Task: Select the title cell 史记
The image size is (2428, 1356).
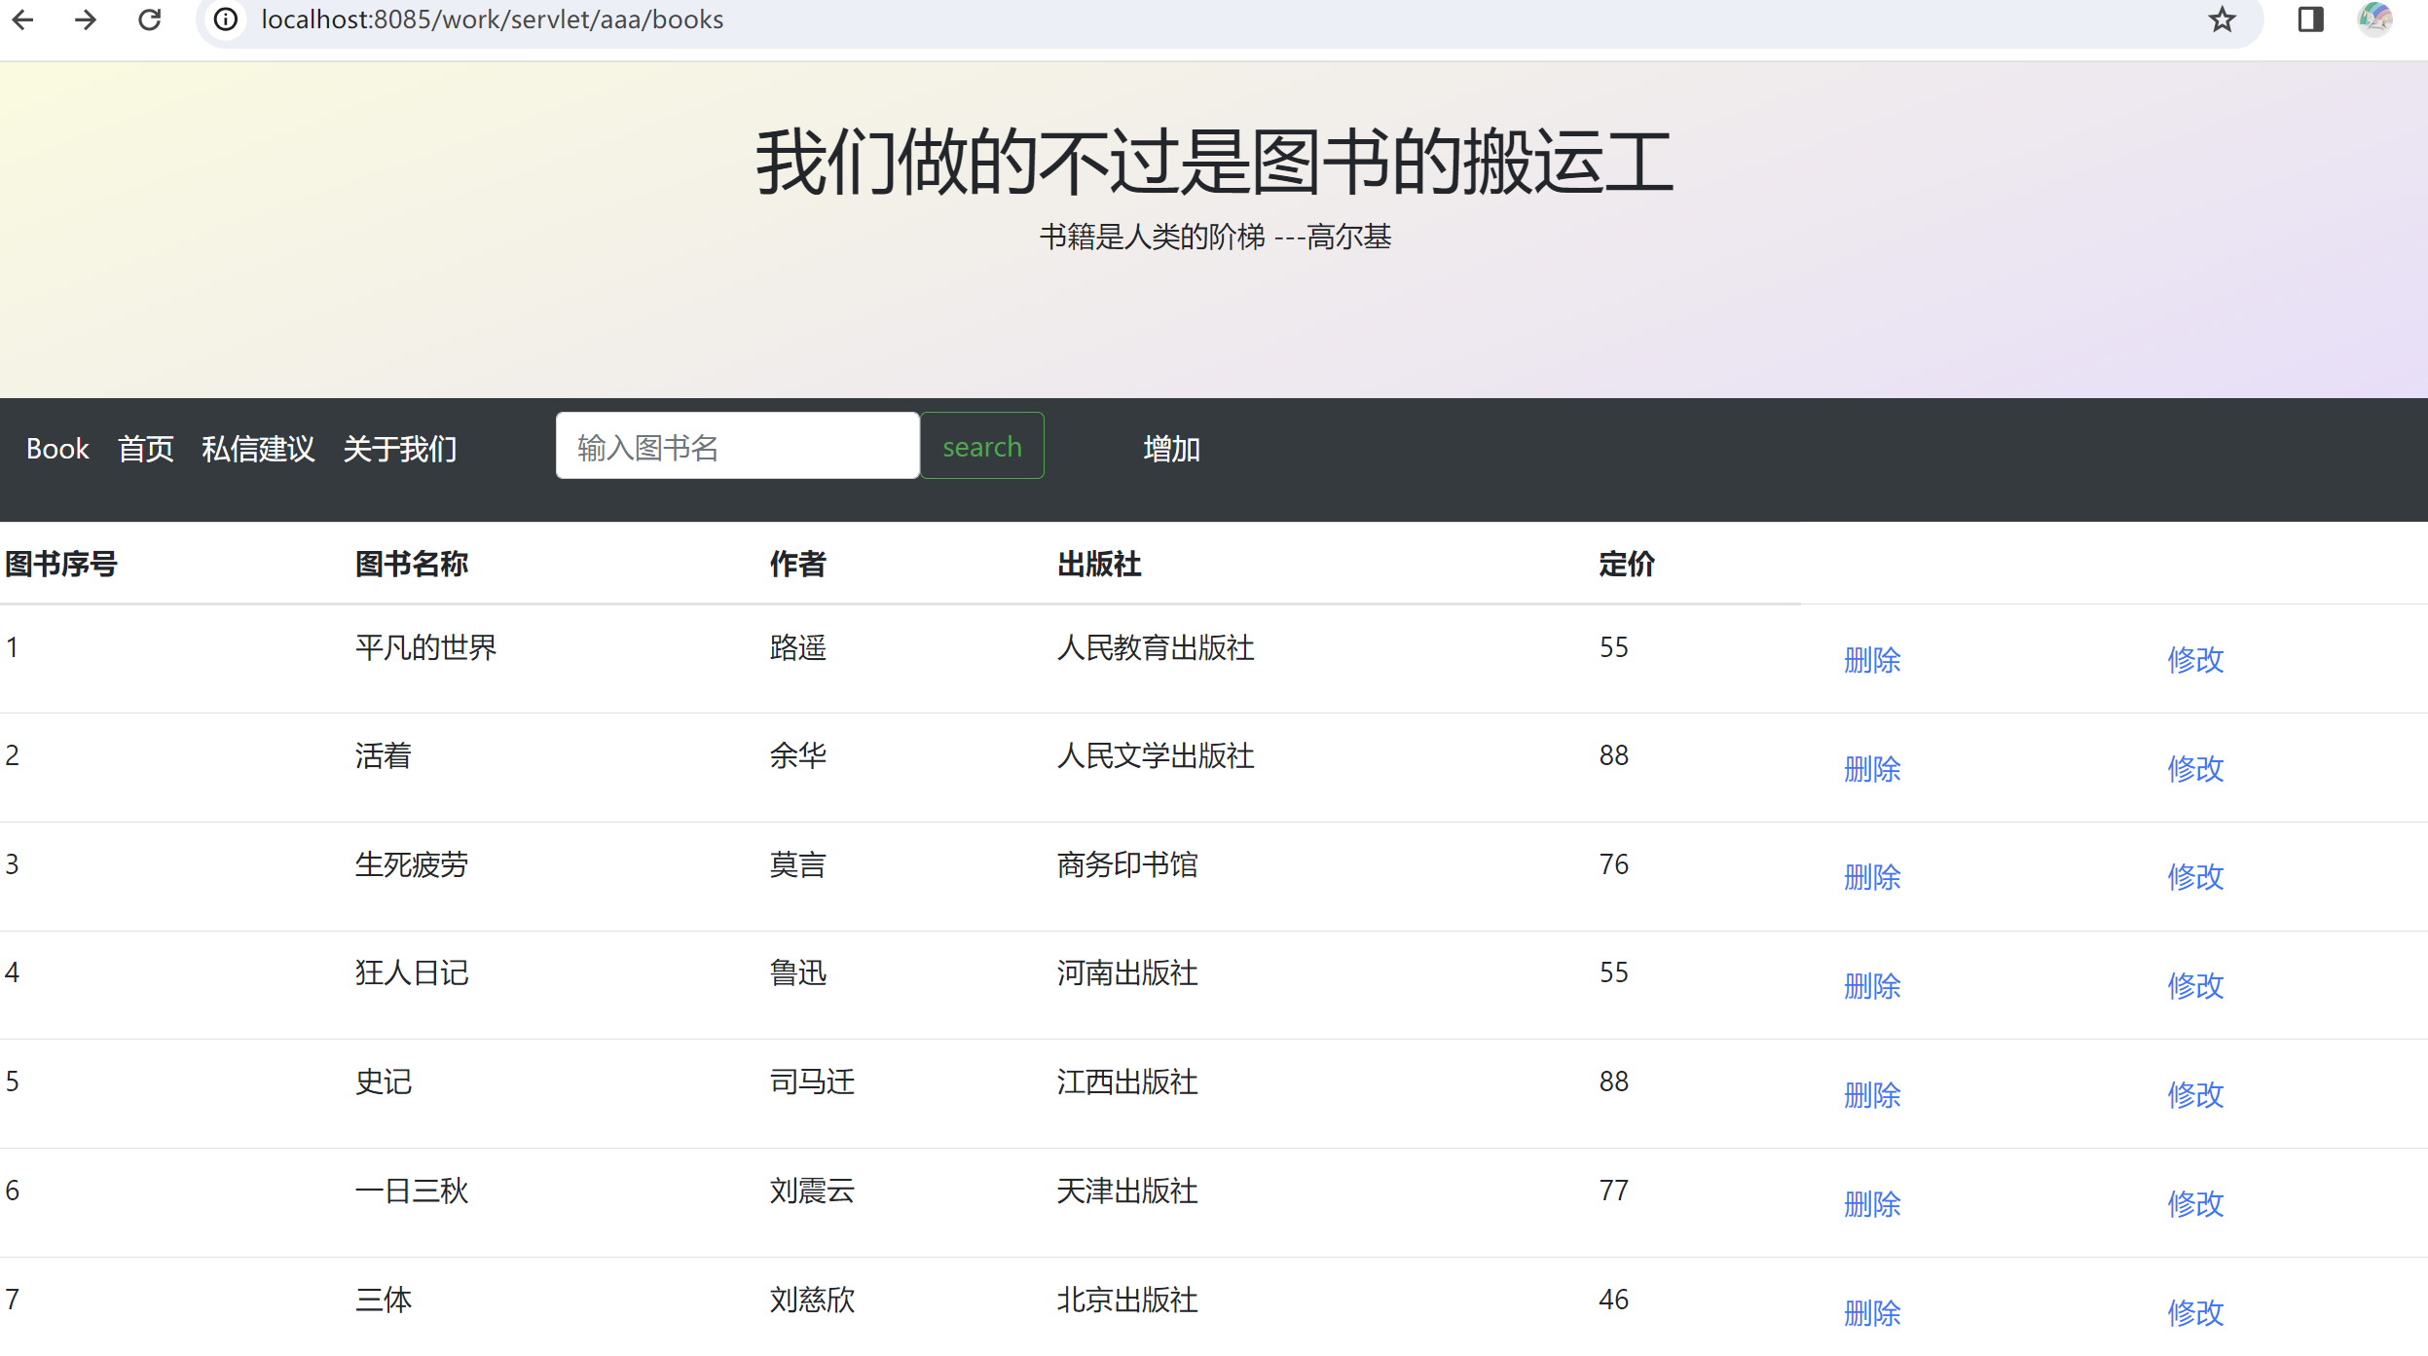Action: point(383,1081)
